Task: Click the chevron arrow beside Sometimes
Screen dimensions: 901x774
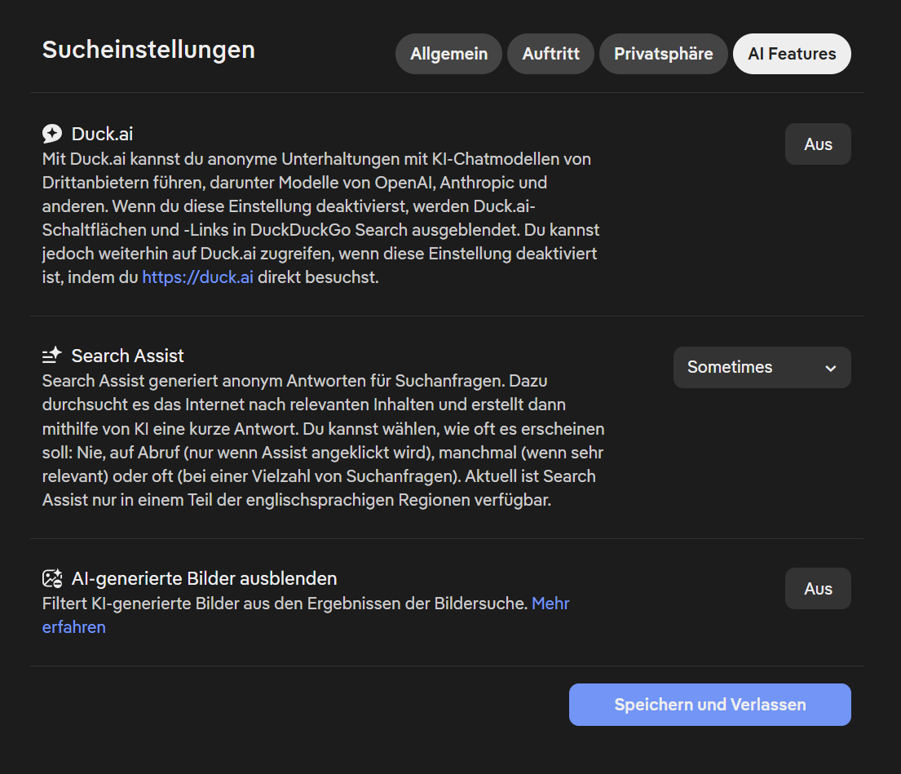Action: [x=830, y=368]
